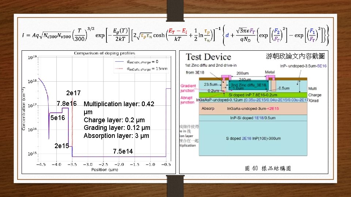The image size is (351, 197).
Task: Click the 'Grad' label beside the diagram
Action: 314,101
